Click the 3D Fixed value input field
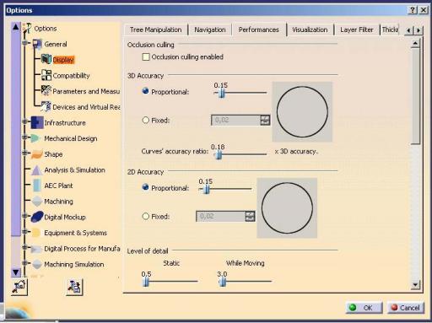This screenshot has height=323, width=432. tap(236, 121)
